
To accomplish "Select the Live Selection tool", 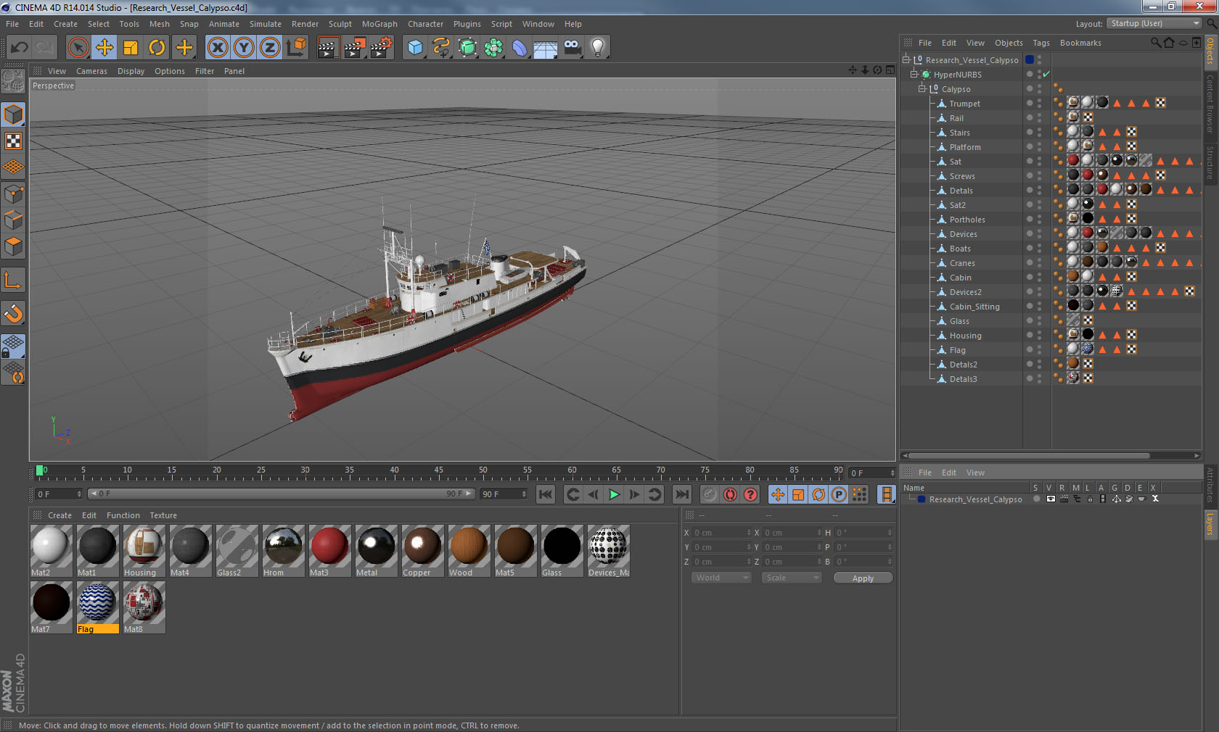I will (x=78, y=48).
